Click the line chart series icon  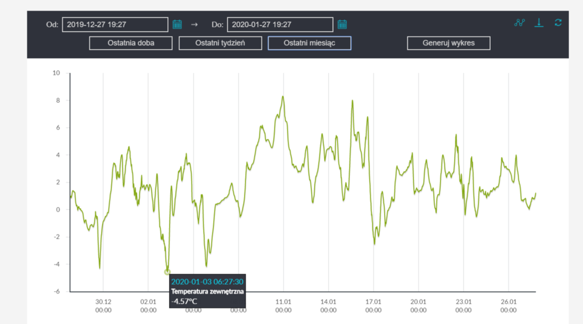coord(519,23)
